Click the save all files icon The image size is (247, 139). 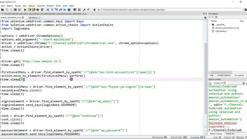[11, 10]
